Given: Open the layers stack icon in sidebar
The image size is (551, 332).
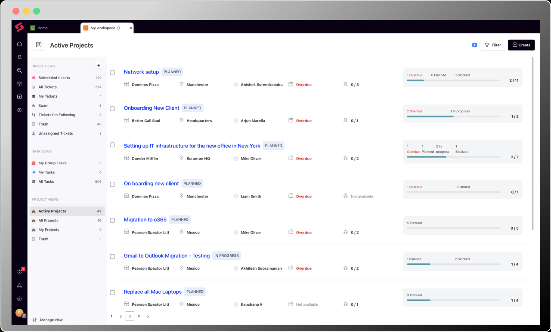Looking at the screenshot, I should pyautogui.click(x=19, y=84).
